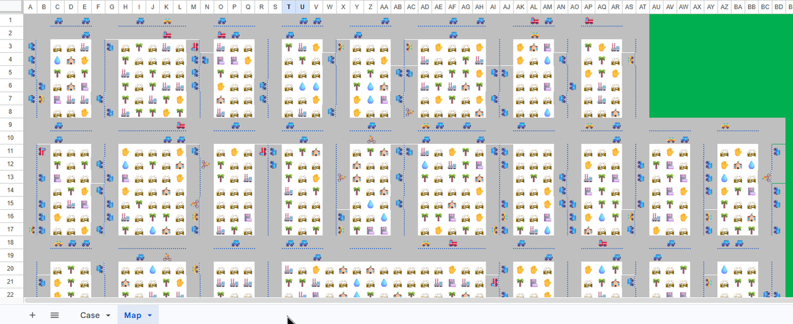
Task: Click row header 22
Action: (x=12, y=294)
